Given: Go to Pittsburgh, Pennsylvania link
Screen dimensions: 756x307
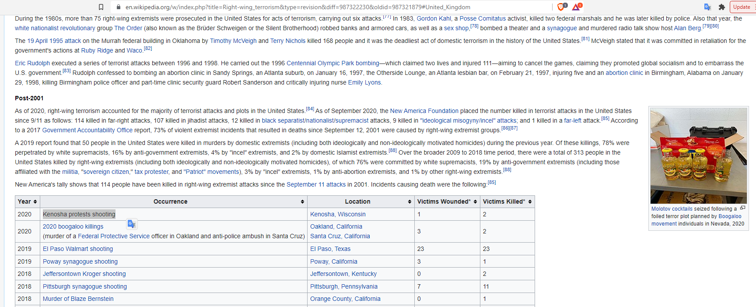Looking at the screenshot, I should point(344,286).
